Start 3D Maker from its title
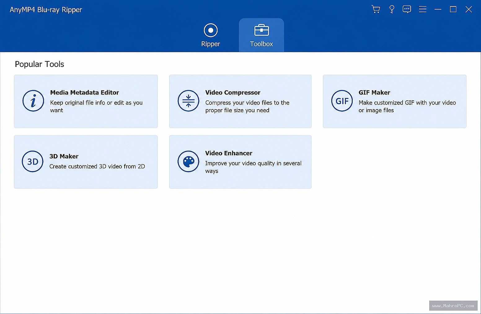 click(64, 156)
